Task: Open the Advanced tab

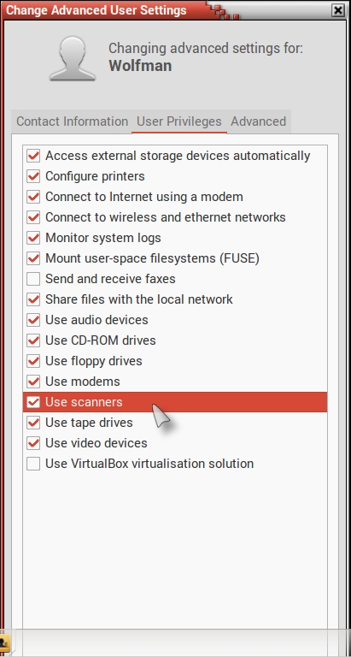Action: (x=259, y=121)
